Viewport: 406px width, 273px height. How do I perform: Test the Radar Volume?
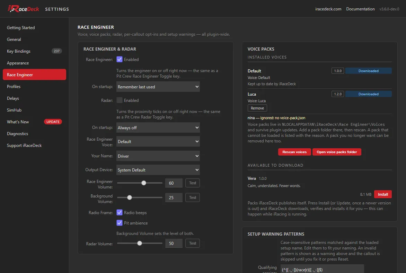tap(192, 243)
